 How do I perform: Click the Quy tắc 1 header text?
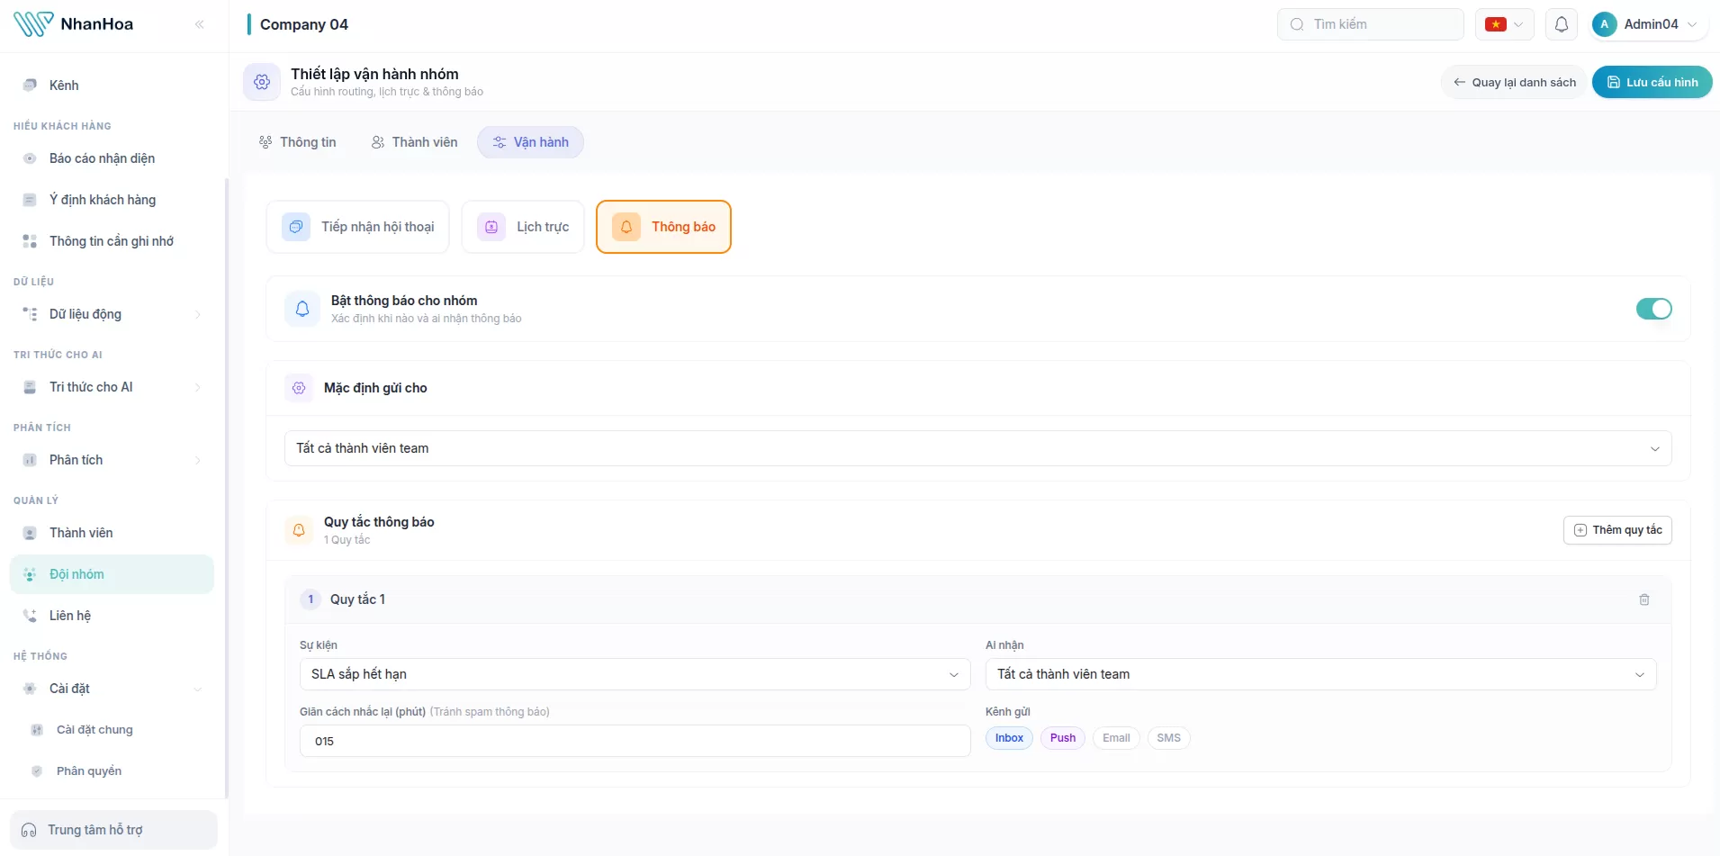(357, 599)
